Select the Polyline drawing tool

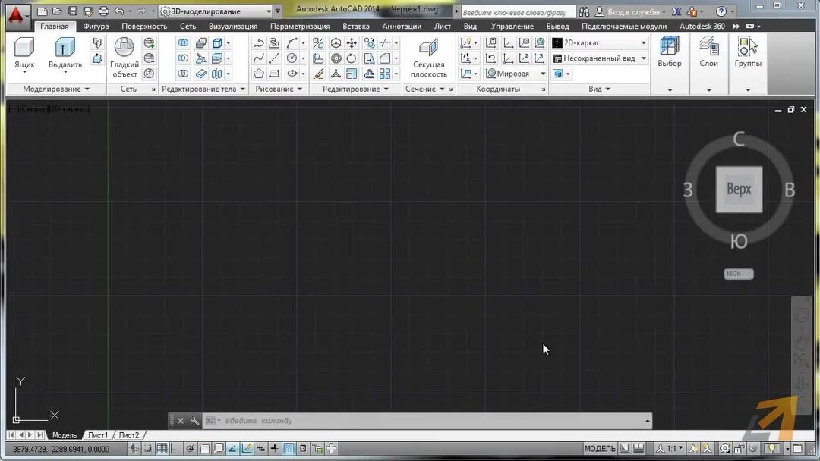258,42
